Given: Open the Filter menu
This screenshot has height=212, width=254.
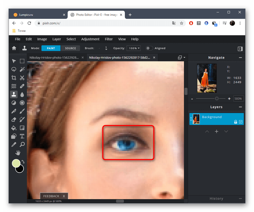Looking at the screenshot, I should pyautogui.click(x=109, y=39).
